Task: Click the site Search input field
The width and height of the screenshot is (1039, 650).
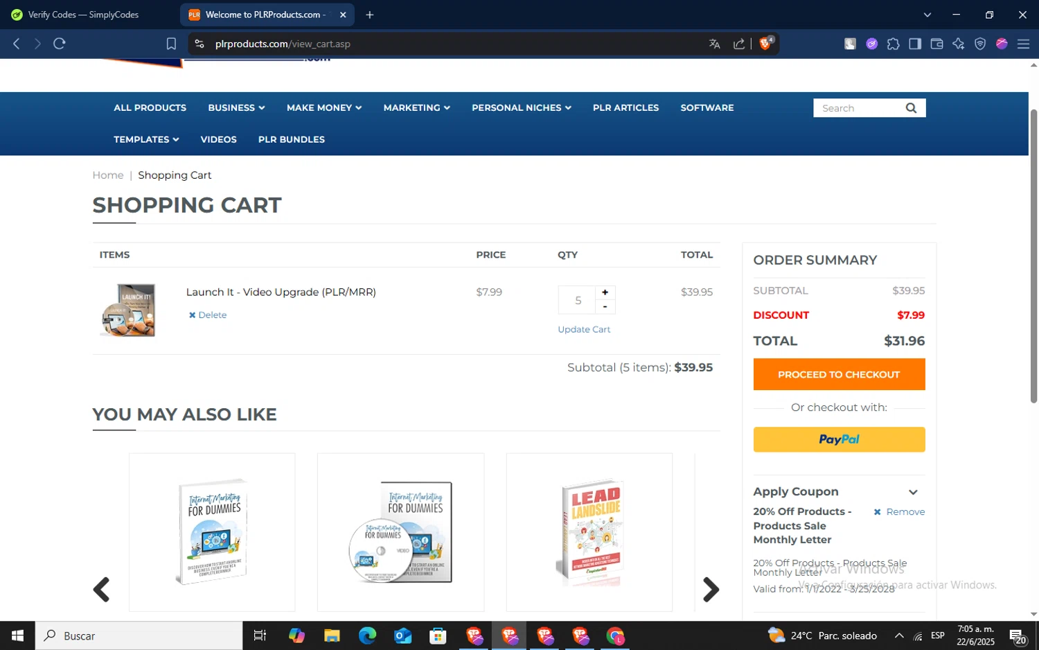Action: click(859, 108)
